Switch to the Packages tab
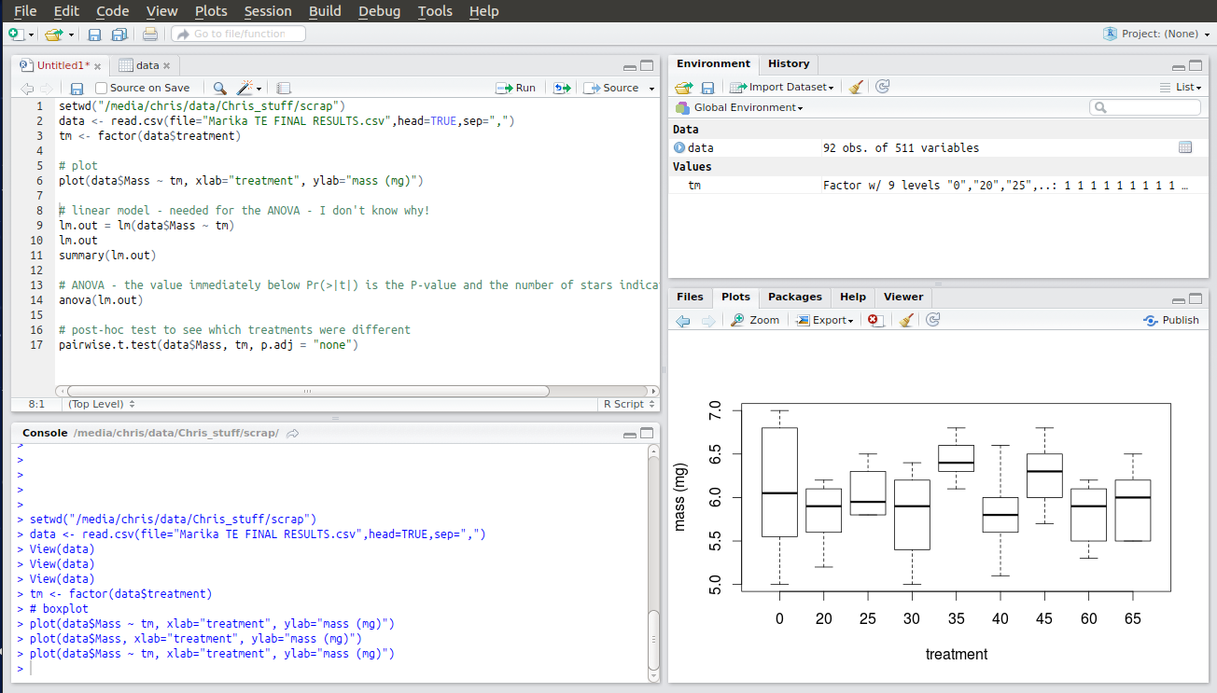 click(x=794, y=297)
